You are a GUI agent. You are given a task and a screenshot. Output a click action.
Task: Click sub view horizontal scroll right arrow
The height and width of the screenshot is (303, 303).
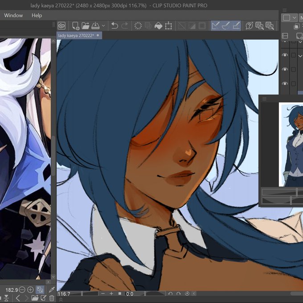tap(48, 282)
